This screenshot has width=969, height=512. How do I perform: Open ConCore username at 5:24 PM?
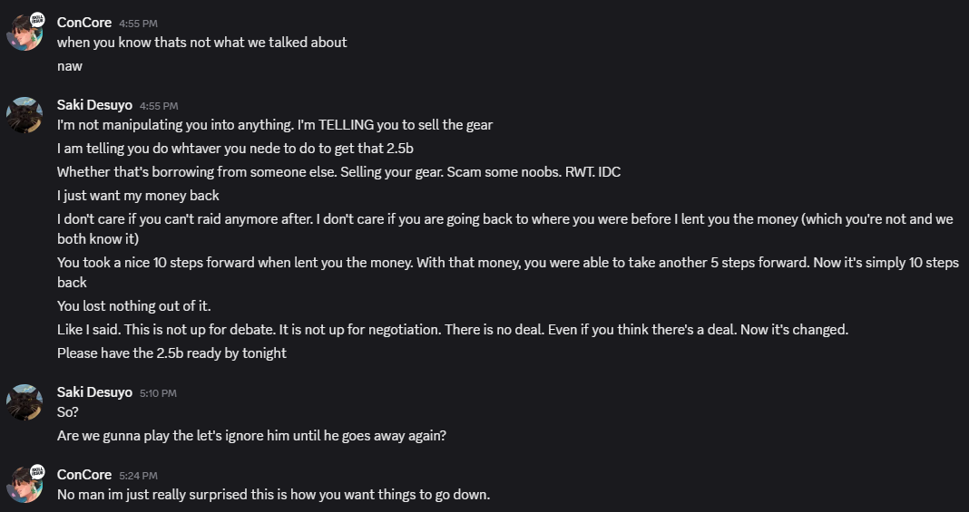click(x=84, y=474)
